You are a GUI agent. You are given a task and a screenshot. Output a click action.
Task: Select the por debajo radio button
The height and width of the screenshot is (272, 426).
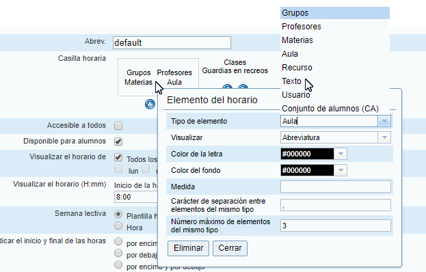point(118,253)
